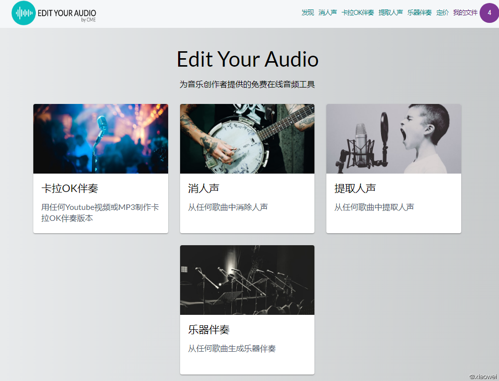
Task: Click the teal waveform logo icon
Action: tap(23, 13)
